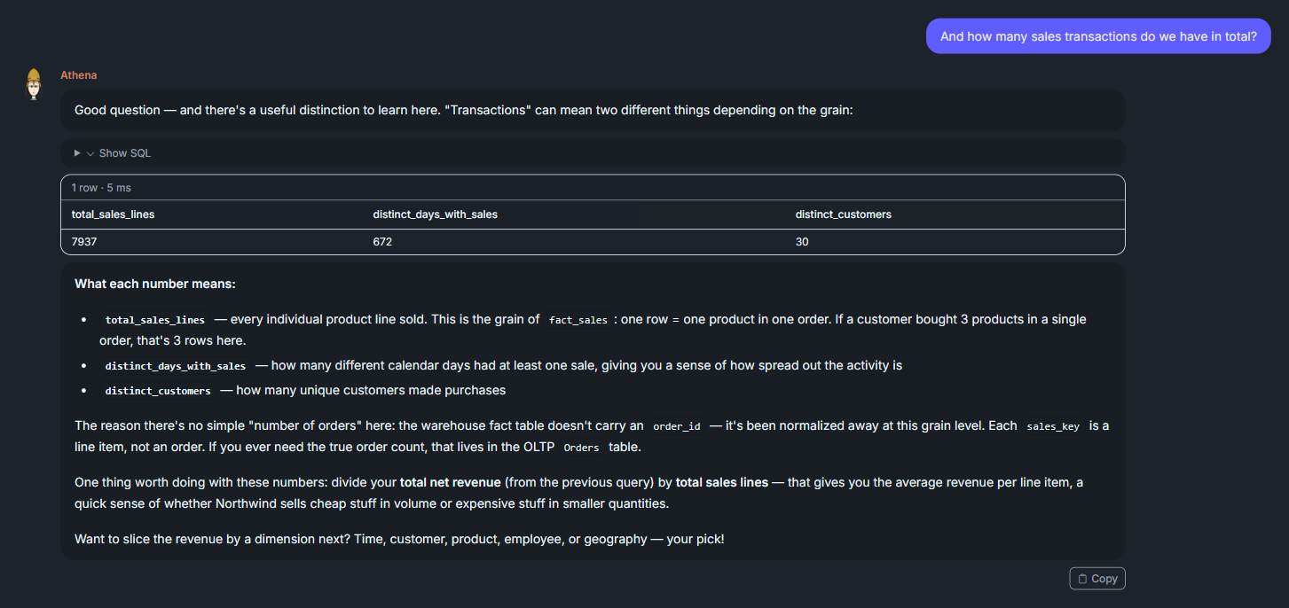The image size is (1289, 608).
Task: Copy the Athena response
Action: click(1097, 579)
